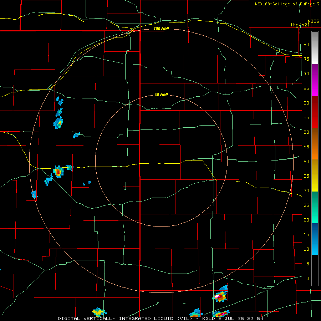Click the 20 value on the scale
321x321 pixels.
(306, 220)
